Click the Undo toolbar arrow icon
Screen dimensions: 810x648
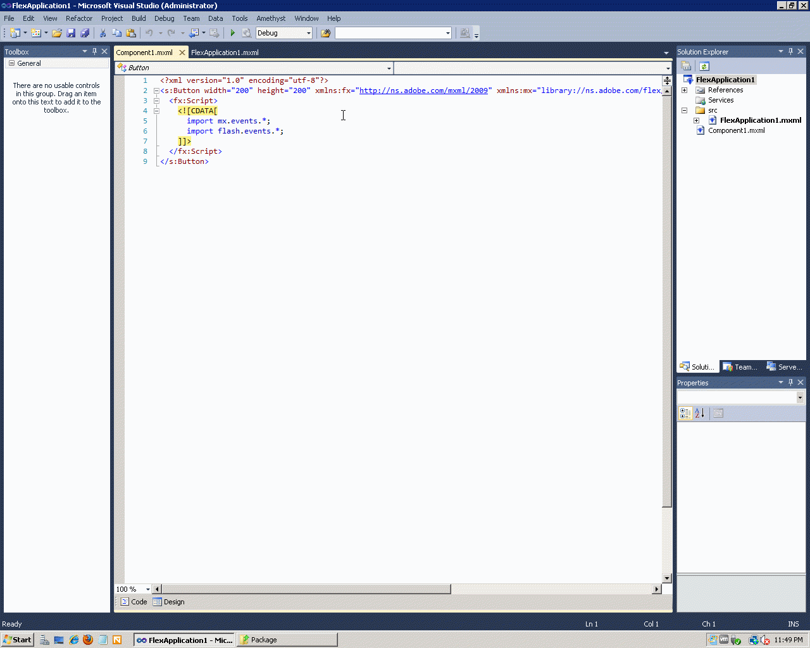149,33
